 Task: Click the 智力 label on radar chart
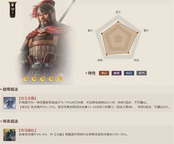90,31
